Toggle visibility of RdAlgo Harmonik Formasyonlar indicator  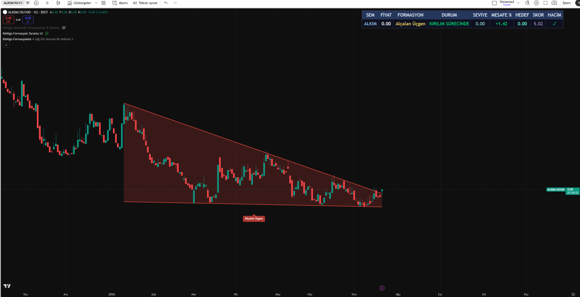(x=64, y=28)
